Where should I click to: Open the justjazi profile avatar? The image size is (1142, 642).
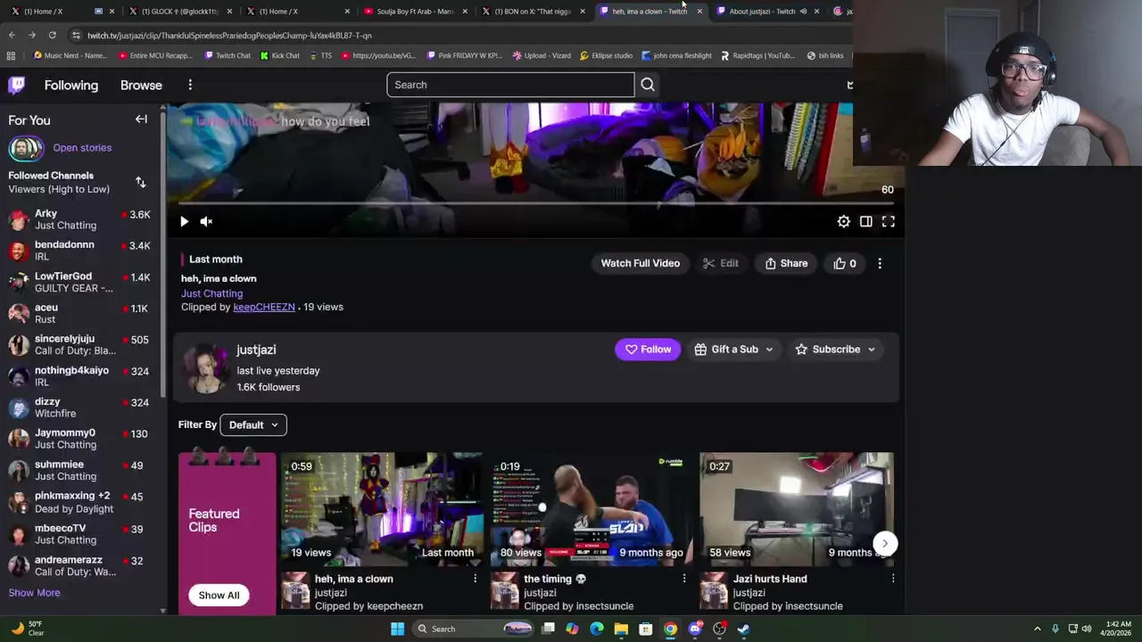pyautogui.click(x=205, y=368)
